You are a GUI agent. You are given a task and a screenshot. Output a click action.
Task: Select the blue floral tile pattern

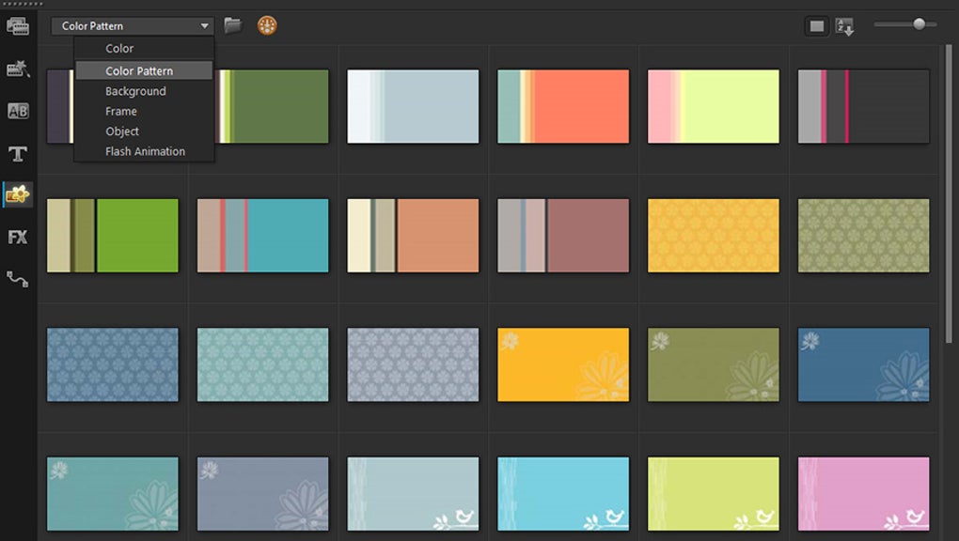pyautogui.click(x=113, y=365)
